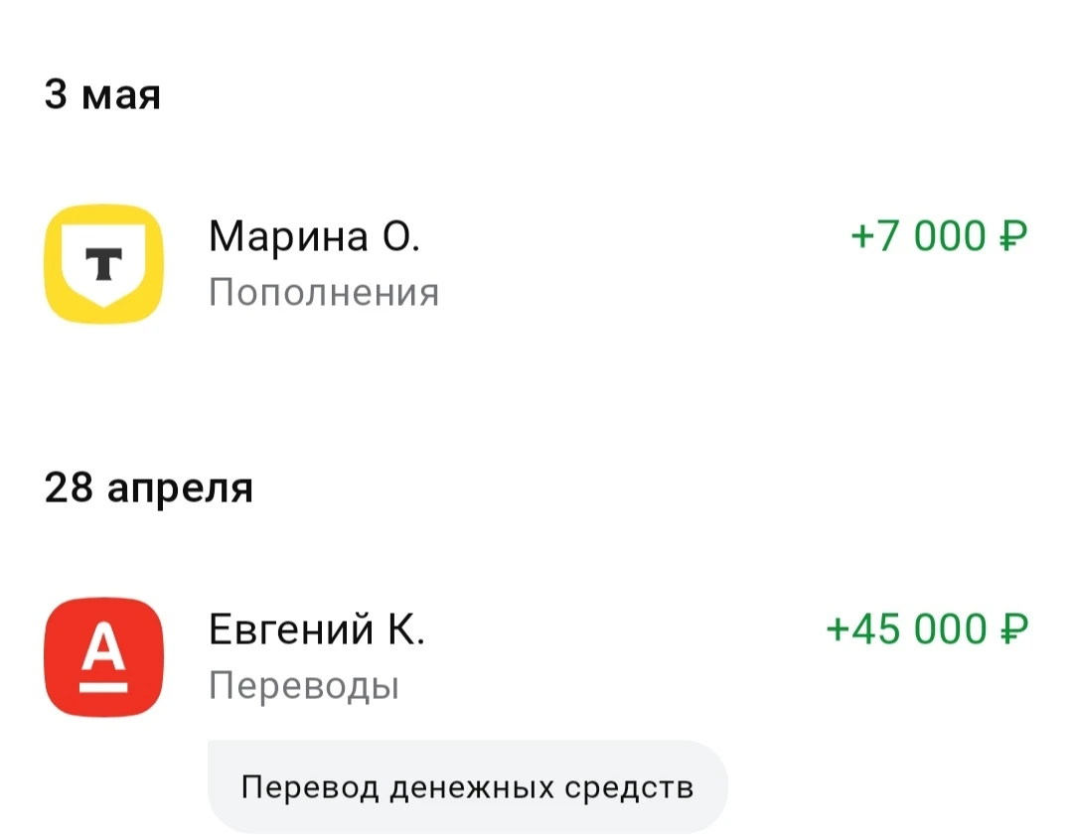Select the Пополнения category label
Viewport: 1073px width, 835px height.
pyautogui.click(x=324, y=293)
